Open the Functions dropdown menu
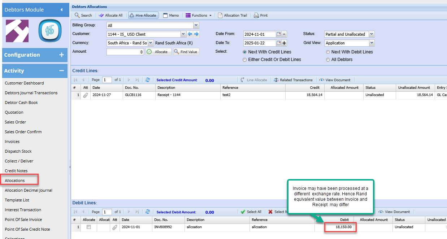 coord(198,16)
